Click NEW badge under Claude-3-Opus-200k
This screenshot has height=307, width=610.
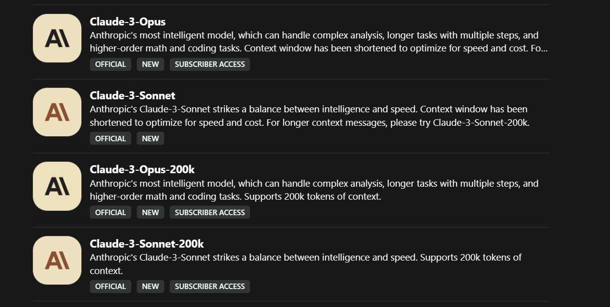150,212
